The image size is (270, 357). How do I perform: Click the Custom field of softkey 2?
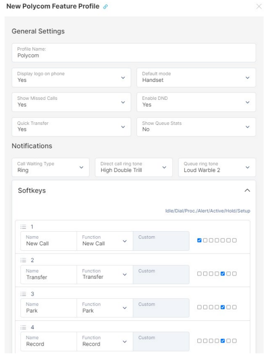[x=161, y=274]
